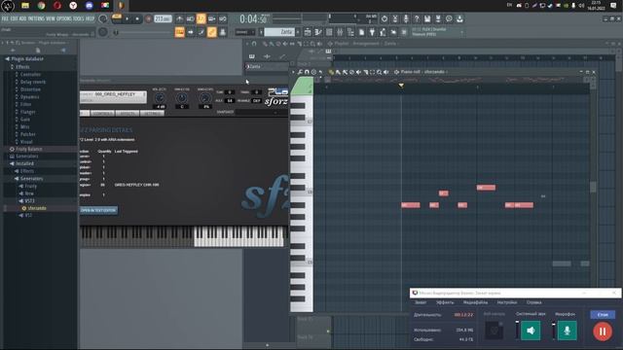Select Distortion category in the browser

(30, 89)
